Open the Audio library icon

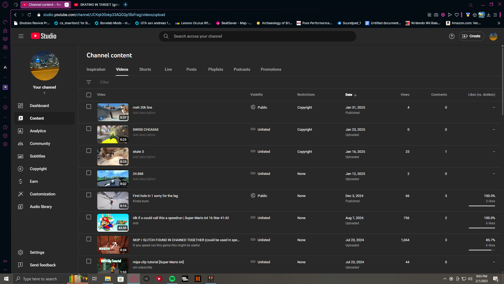(20, 207)
